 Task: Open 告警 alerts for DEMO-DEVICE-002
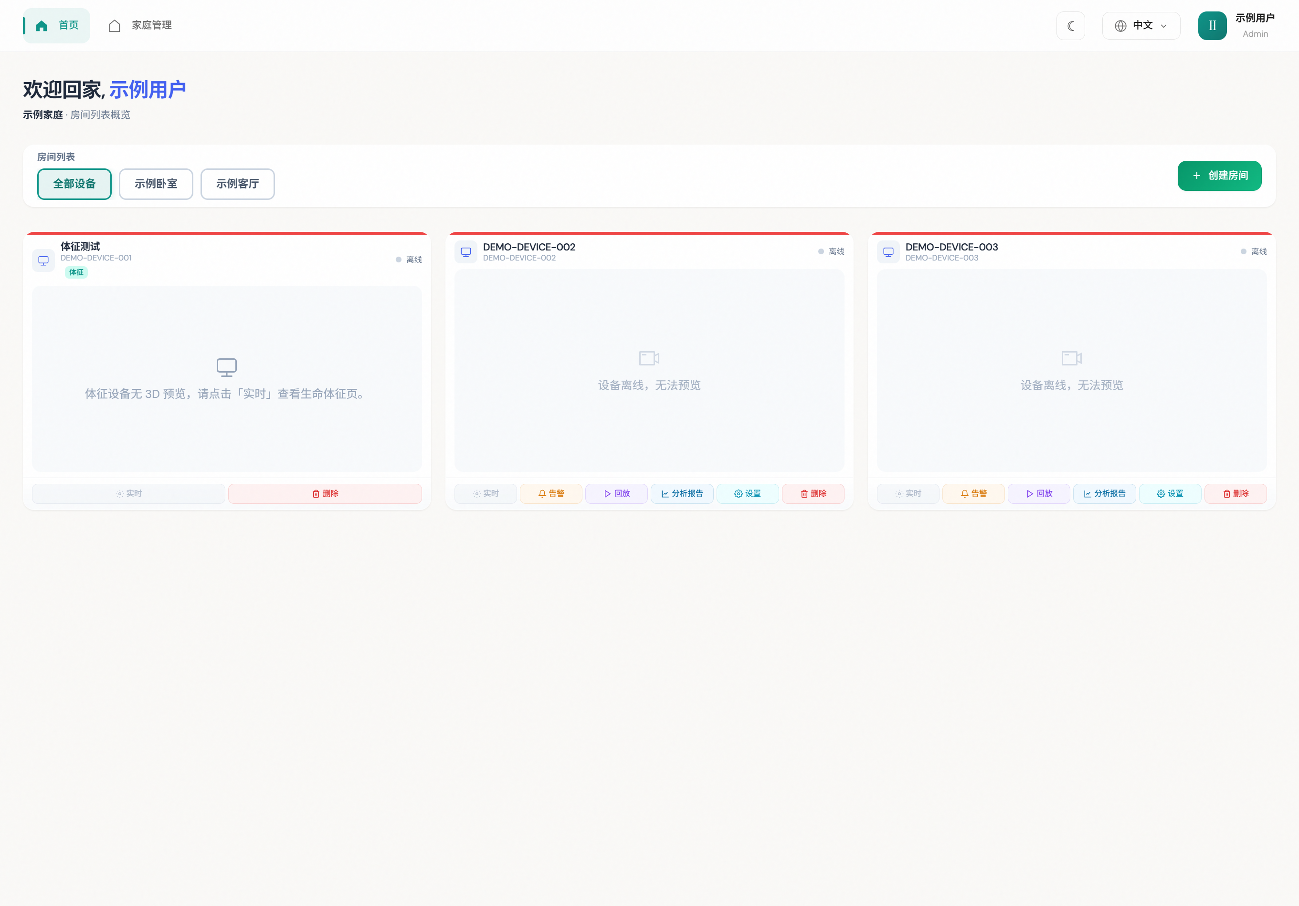pyautogui.click(x=551, y=494)
